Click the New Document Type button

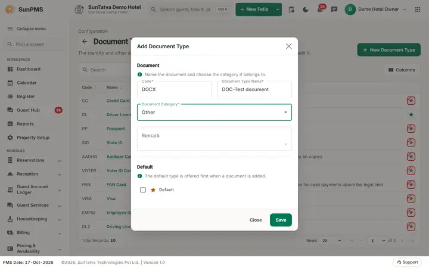[388, 50]
